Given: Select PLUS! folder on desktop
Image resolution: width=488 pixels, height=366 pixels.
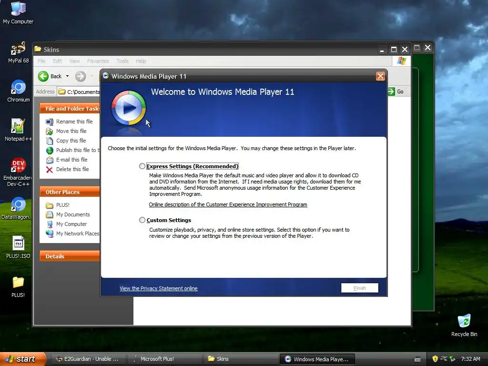Looking at the screenshot, I should point(18,286).
